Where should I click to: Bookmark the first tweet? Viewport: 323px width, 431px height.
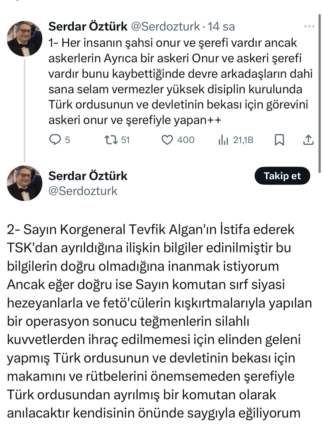coord(279,140)
